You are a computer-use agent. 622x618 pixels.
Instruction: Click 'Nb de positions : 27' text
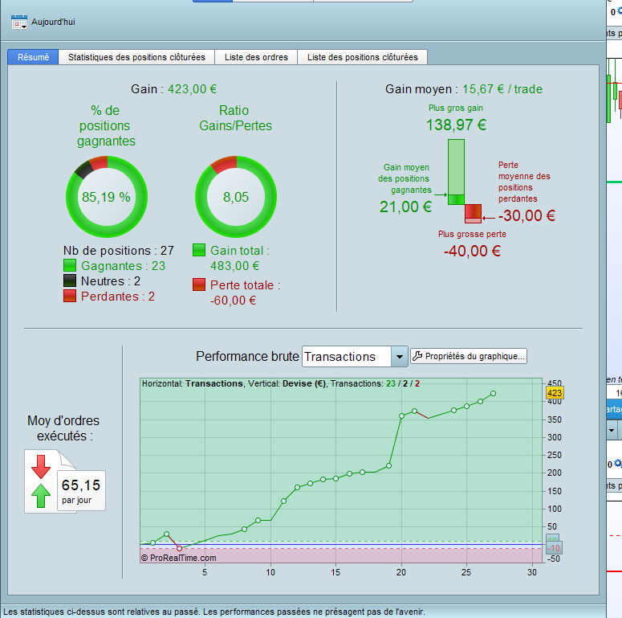tap(119, 251)
